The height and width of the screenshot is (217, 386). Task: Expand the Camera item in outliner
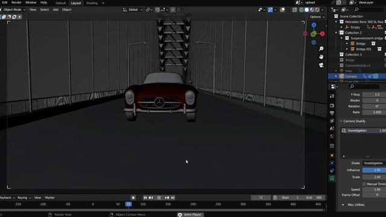point(336,77)
